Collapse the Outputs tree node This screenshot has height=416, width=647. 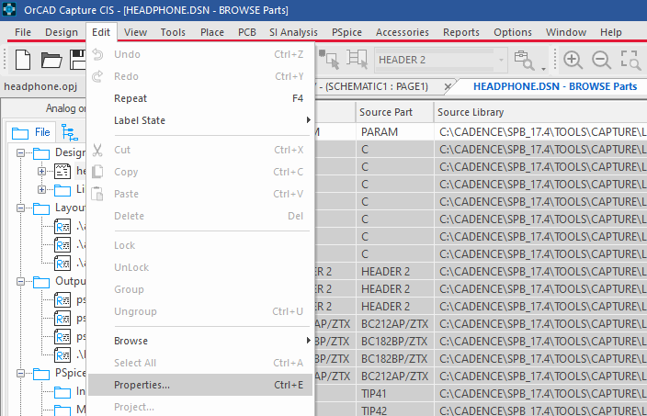point(20,281)
